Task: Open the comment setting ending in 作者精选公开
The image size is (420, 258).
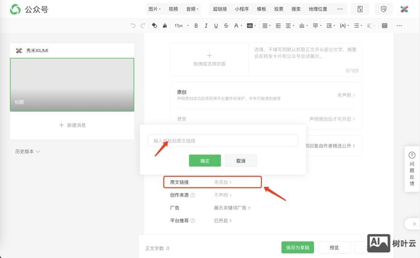Action: click(330, 146)
